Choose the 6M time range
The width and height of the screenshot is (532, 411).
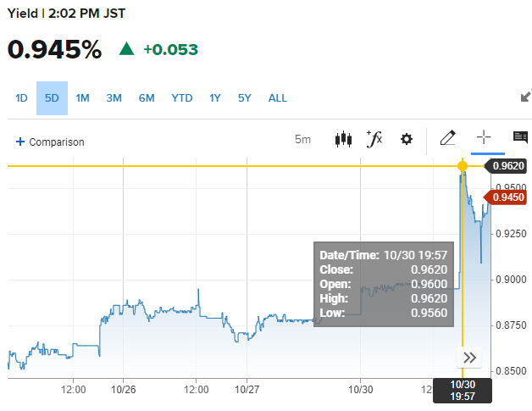pyautogui.click(x=147, y=97)
